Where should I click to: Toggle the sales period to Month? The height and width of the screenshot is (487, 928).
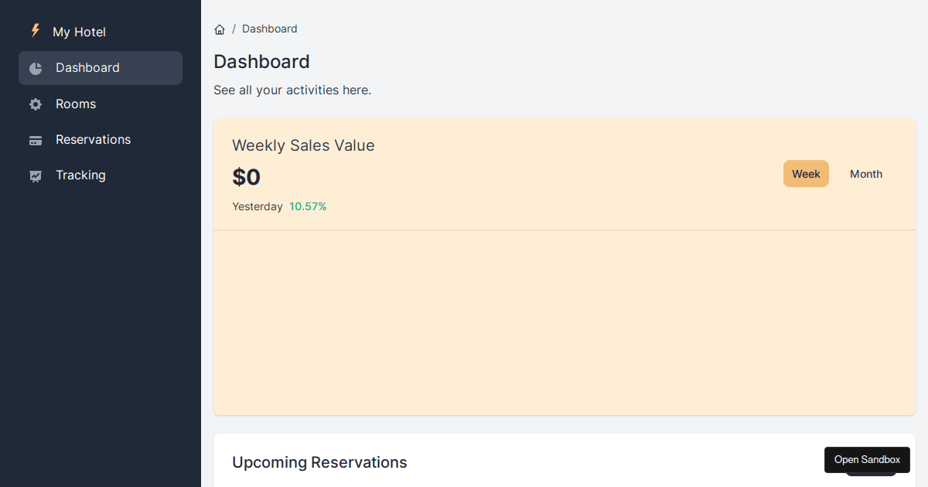point(865,174)
